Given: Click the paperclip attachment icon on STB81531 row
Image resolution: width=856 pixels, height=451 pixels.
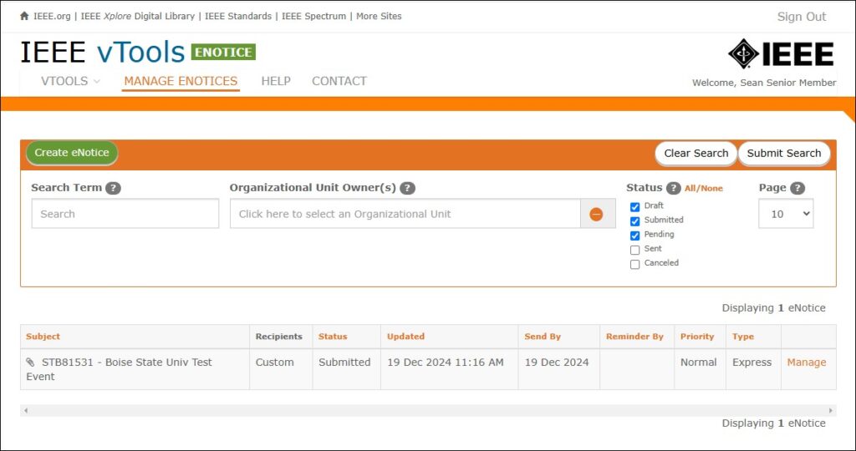Looking at the screenshot, I should [30, 362].
